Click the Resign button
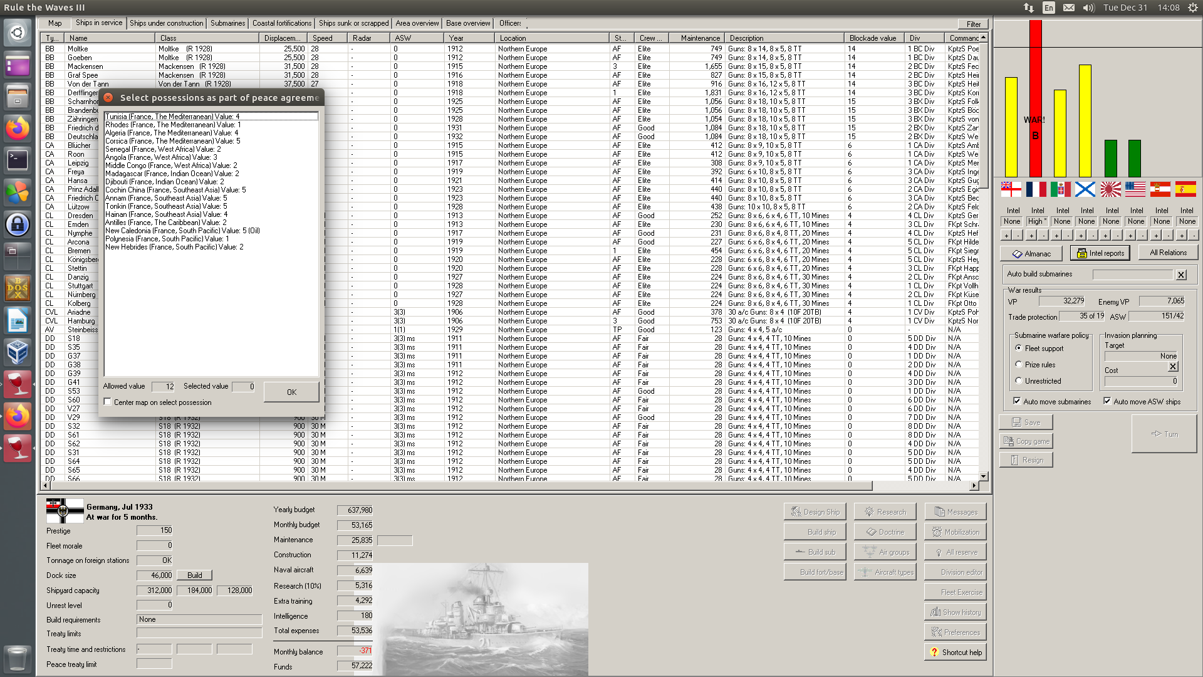This screenshot has height=677, width=1203. (1026, 459)
